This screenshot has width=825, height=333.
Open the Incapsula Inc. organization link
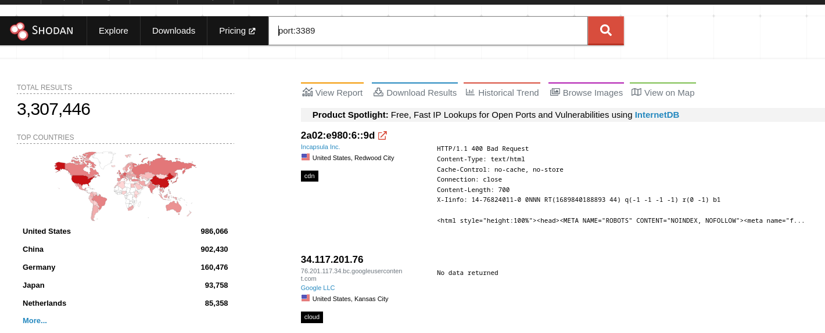click(x=320, y=147)
